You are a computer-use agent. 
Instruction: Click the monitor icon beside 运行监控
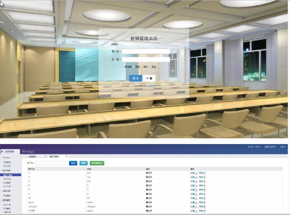click(x=23, y=152)
